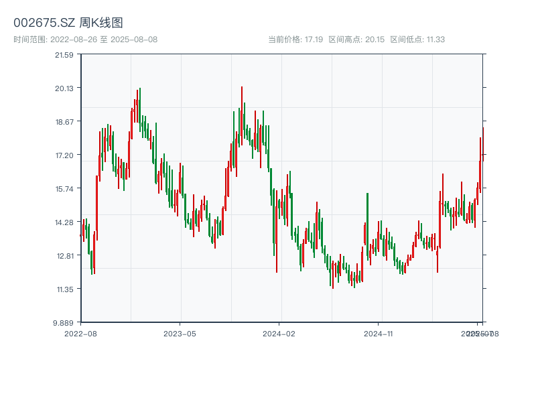This screenshot has height=402, width=536.
Task: Click the x-axis label 2023-05
Action: [180, 334]
